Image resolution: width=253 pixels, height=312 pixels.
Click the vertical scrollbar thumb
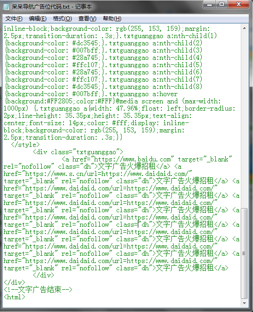coord(244,253)
